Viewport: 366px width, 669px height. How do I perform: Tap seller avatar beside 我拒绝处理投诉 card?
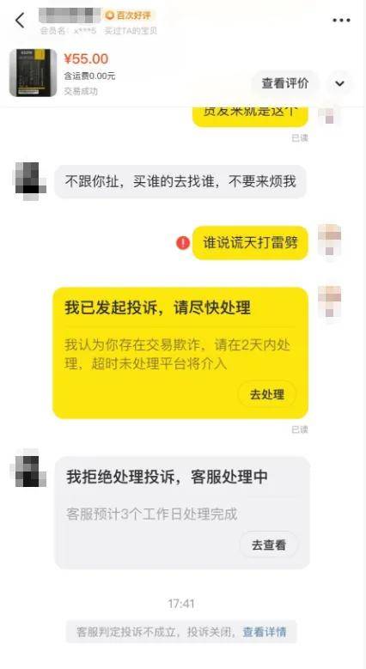30,469
